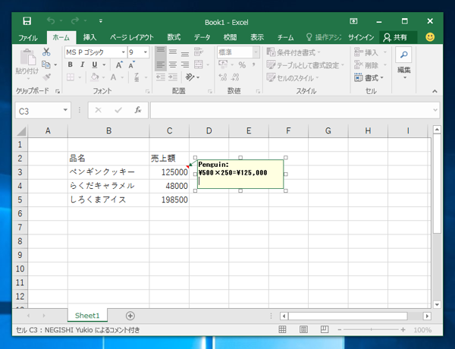Click the Save icon in title bar
The height and width of the screenshot is (349, 455).
point(27,21)
